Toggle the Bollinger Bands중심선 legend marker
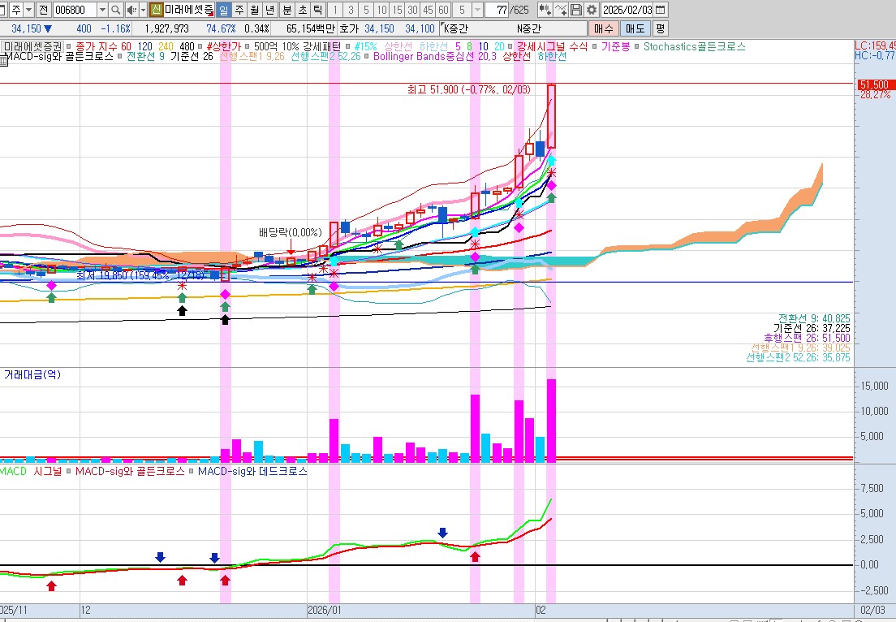896x622 pixels. (x=367, y=57)
